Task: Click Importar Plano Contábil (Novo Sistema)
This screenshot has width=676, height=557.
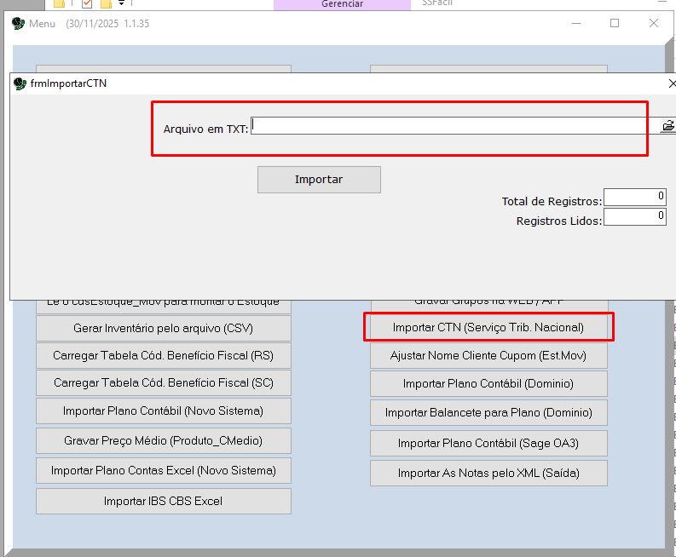Action: (x=164, y=411)
